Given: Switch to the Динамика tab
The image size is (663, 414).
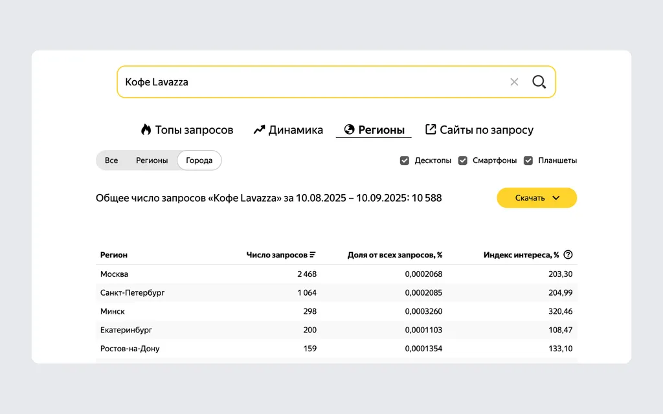Looking at the screenshot, I should (288, 129).
